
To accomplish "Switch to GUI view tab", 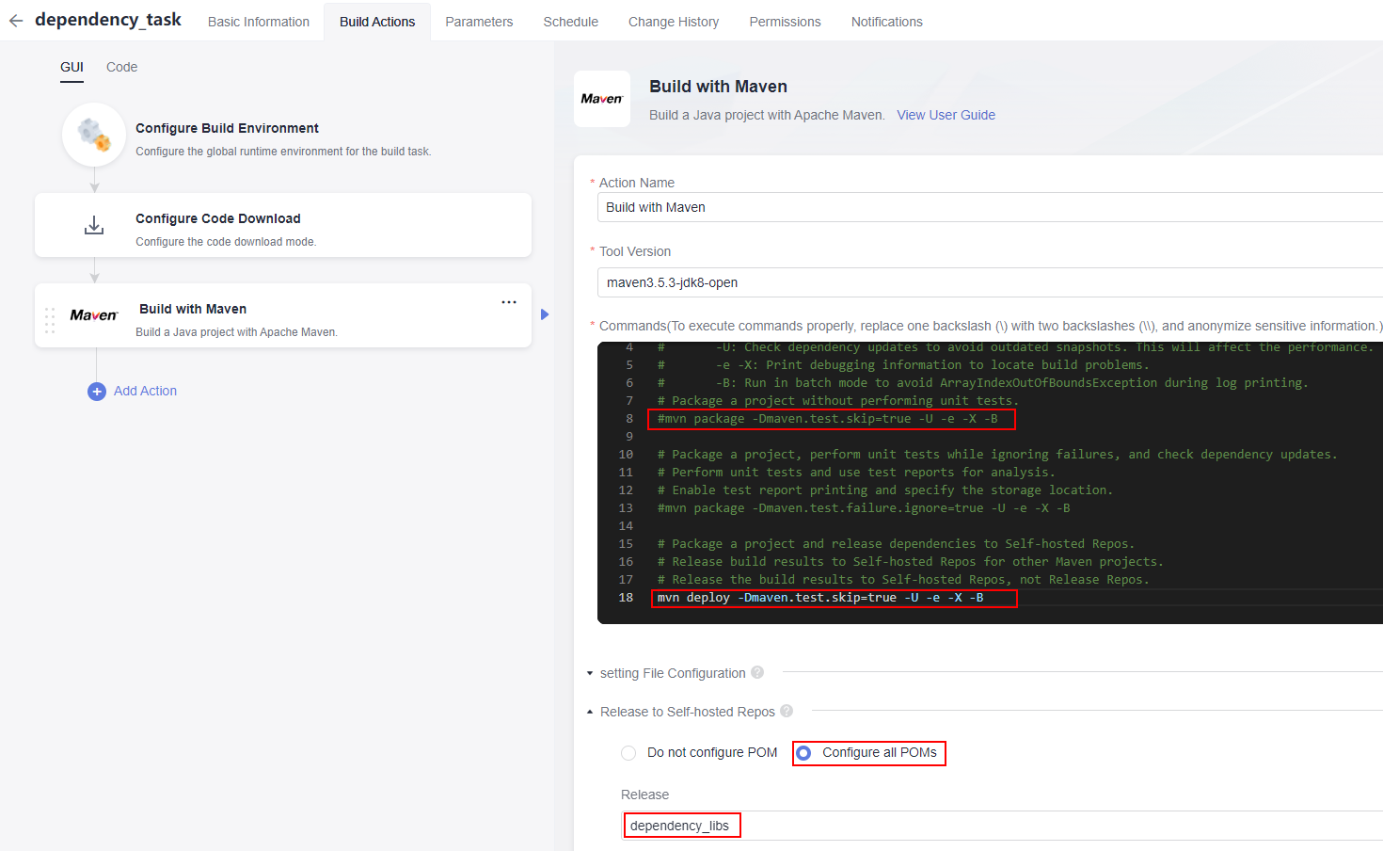I will click(72, 67).
